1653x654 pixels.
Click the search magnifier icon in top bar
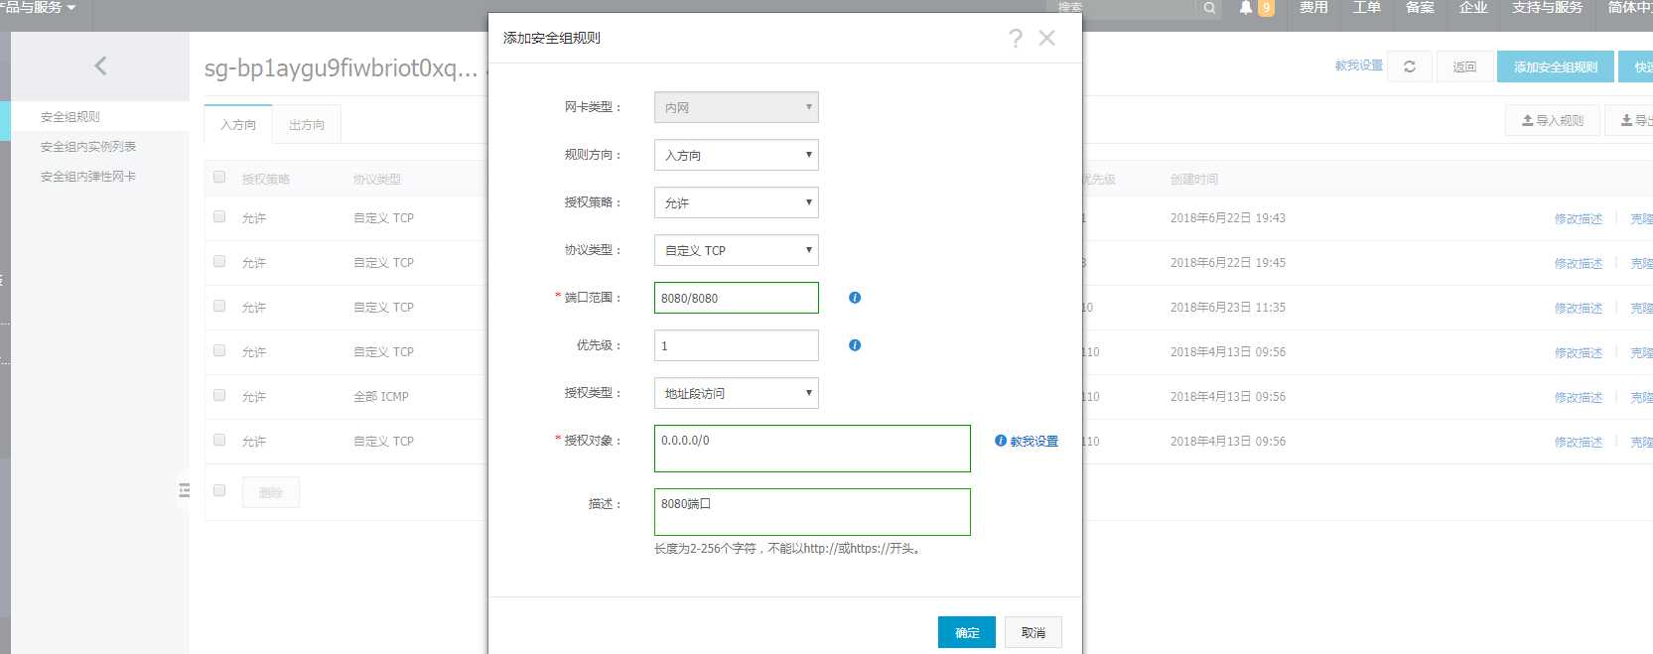pos(1209,8)
